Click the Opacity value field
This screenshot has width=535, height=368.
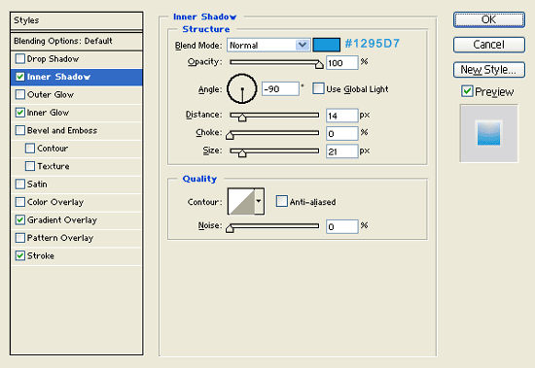[341, 63]
